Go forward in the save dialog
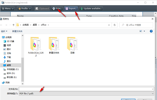The height and width of the screenshot is (100, 157). coord(6,25)
